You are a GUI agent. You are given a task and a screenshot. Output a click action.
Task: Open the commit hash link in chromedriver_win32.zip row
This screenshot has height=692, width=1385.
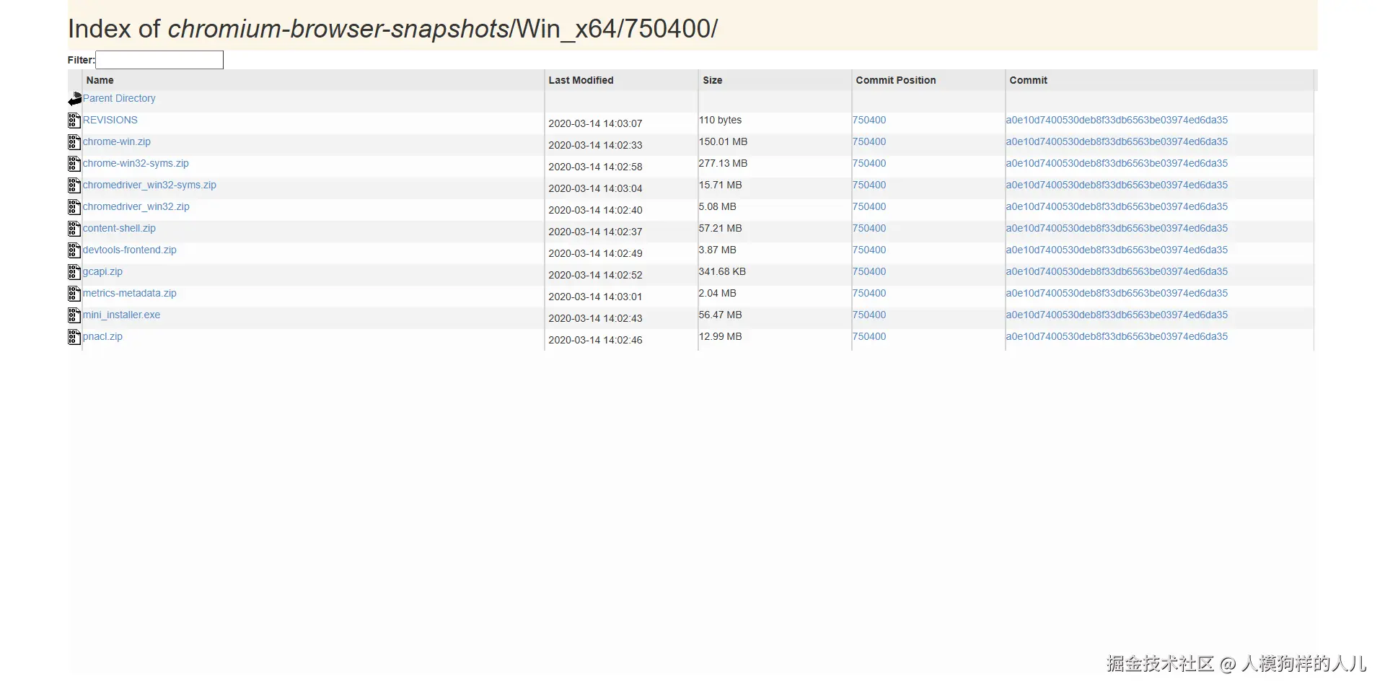click(x=1117, y=206)
